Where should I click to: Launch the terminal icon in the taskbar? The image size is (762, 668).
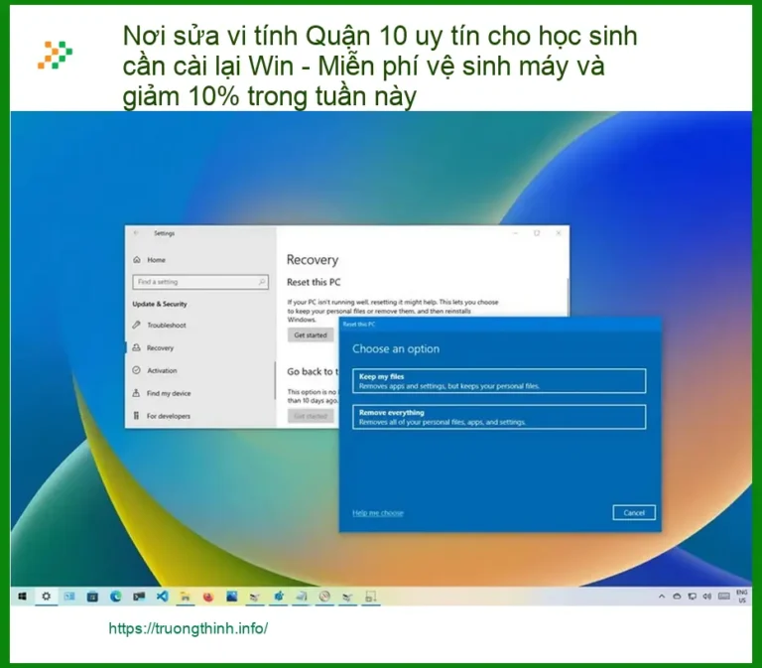point(139,597)
